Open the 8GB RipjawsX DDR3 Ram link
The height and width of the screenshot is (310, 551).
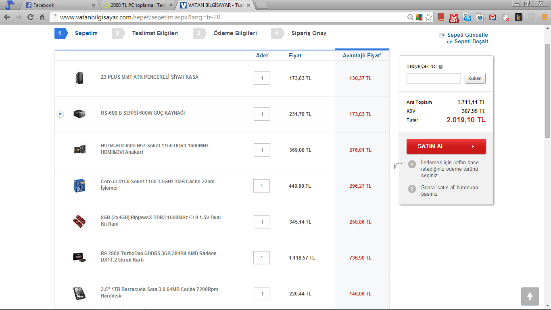(x=161, y=221)
